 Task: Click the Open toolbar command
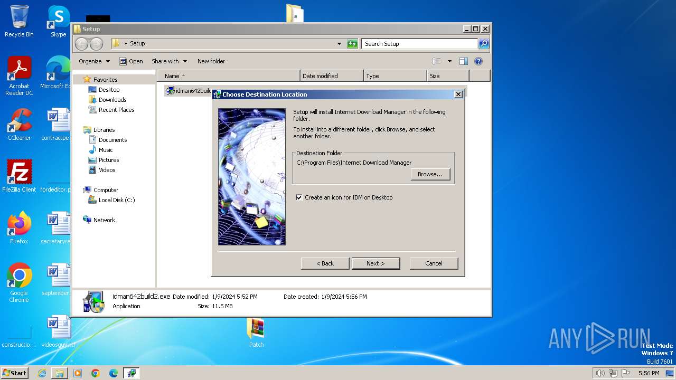tap(131, 61)
